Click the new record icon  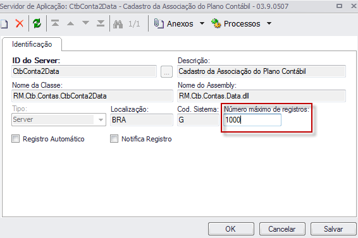(4, 24)
